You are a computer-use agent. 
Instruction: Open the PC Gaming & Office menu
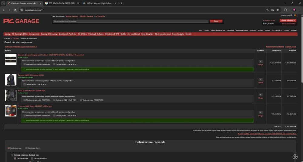(20, 34)
